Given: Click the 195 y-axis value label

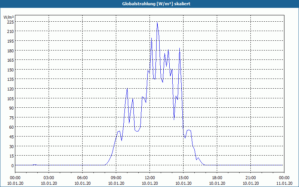Looking at the screenshot, I should point(10,41).
